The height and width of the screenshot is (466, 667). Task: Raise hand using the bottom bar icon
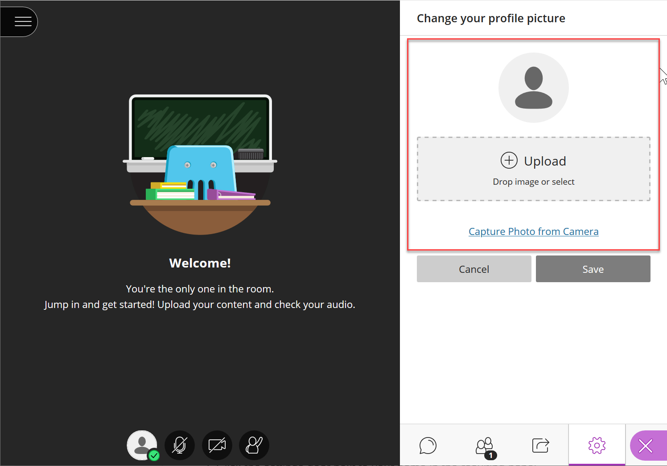(254, 445)
